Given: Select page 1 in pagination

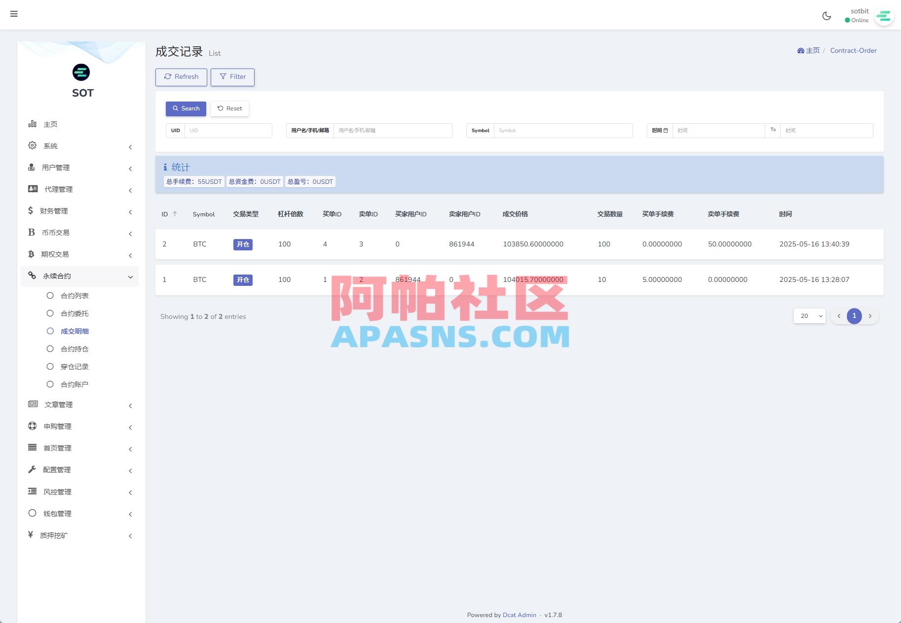Looking at the screenshot, I should 854,316.
